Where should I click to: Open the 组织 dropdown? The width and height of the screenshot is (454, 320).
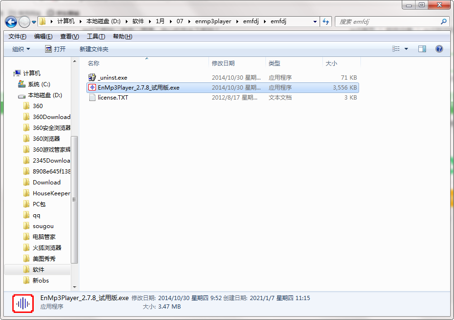click(21, 49)
